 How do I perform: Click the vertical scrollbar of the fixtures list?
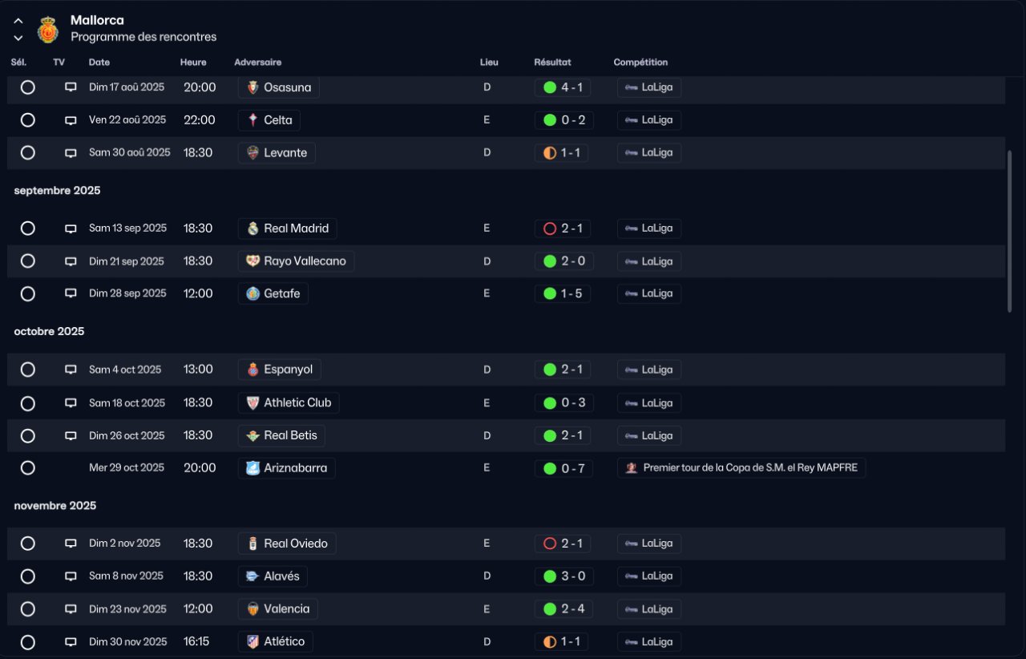click(1009, 231)
